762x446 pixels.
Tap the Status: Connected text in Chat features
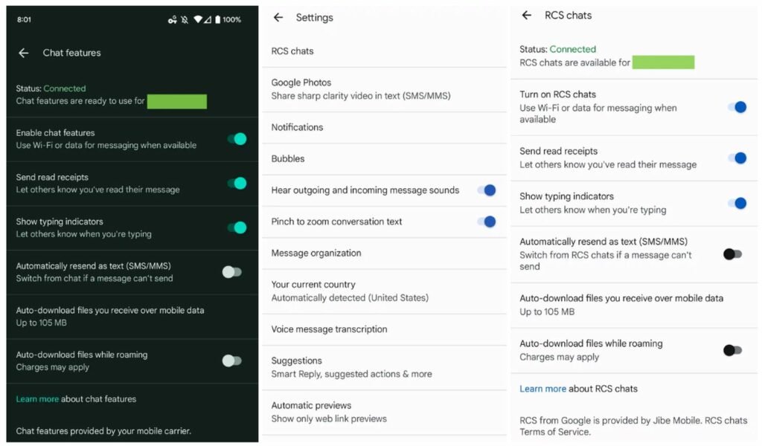coord(51,88)
